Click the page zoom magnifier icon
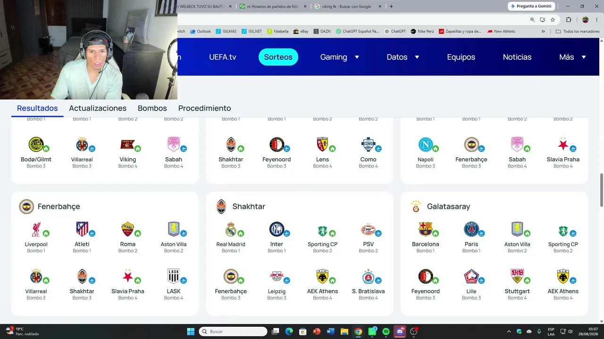This screenshot has width=604, height=339. (532, 20)
